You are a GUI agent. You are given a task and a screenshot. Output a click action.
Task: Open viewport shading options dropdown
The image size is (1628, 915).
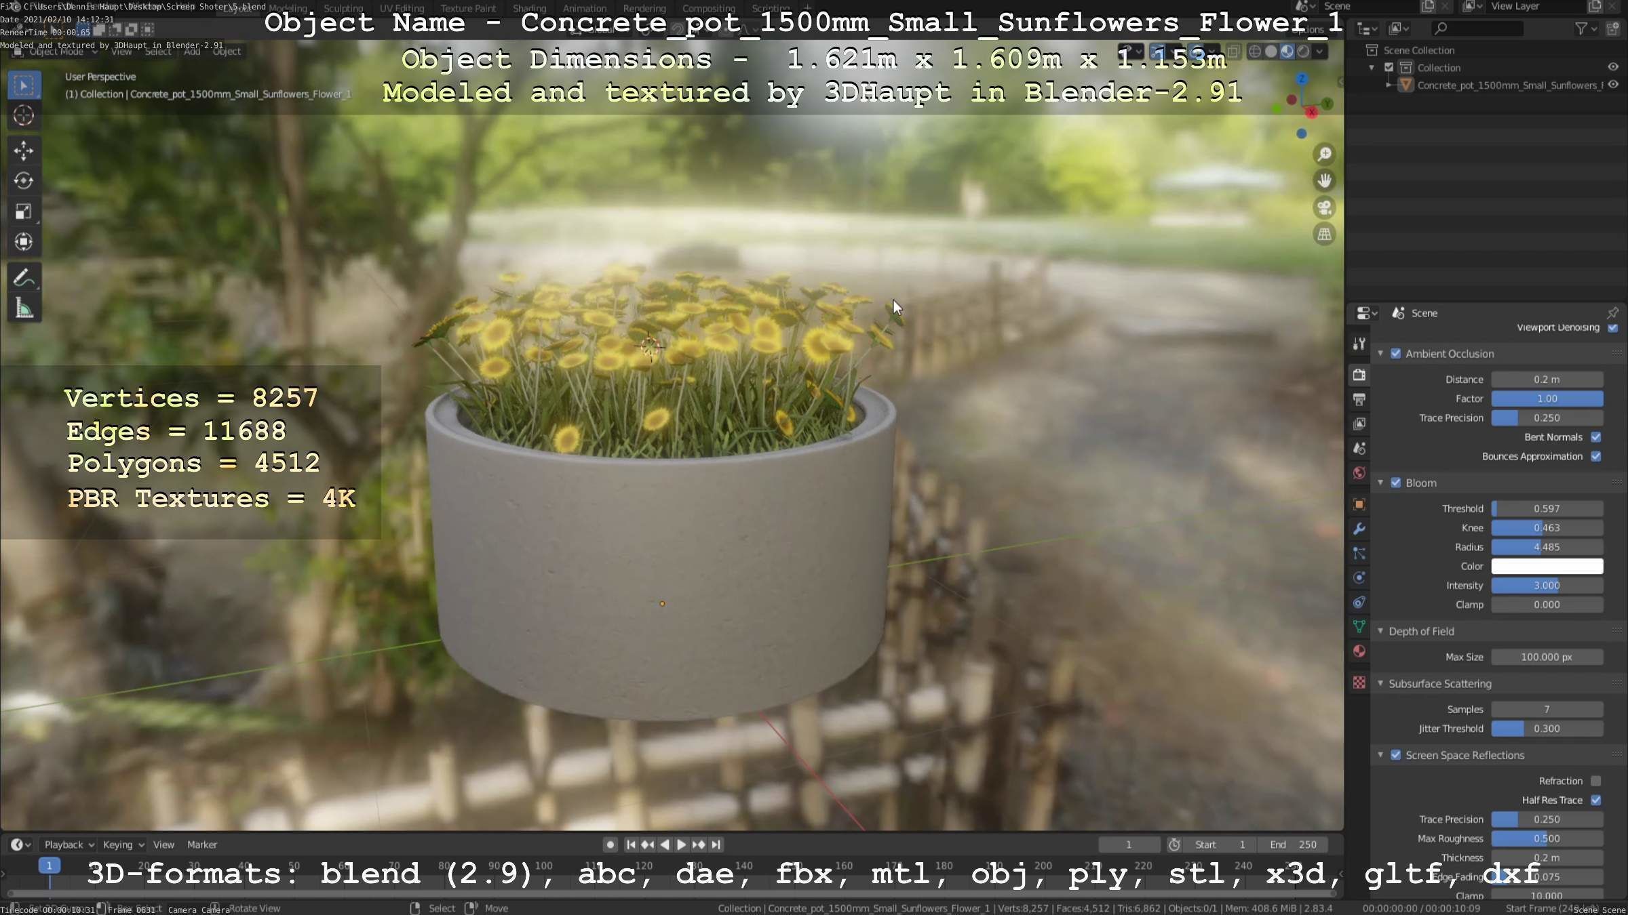tap(1319, 52)
